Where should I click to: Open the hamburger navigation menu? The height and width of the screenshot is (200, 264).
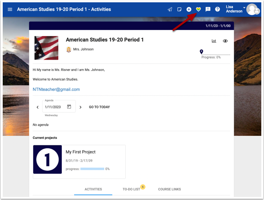tap(10, 9)
